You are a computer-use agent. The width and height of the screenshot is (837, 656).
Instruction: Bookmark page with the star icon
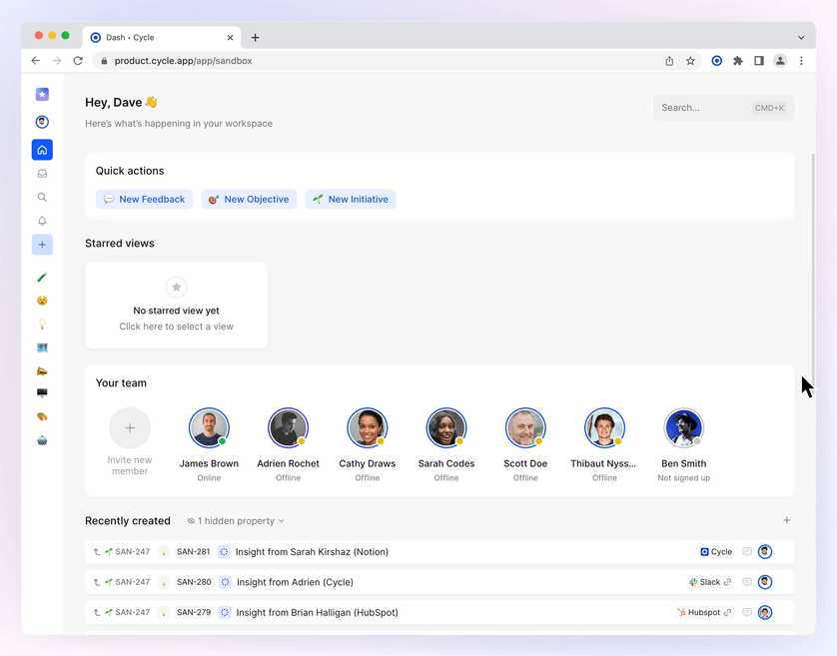tap(690, 61)
